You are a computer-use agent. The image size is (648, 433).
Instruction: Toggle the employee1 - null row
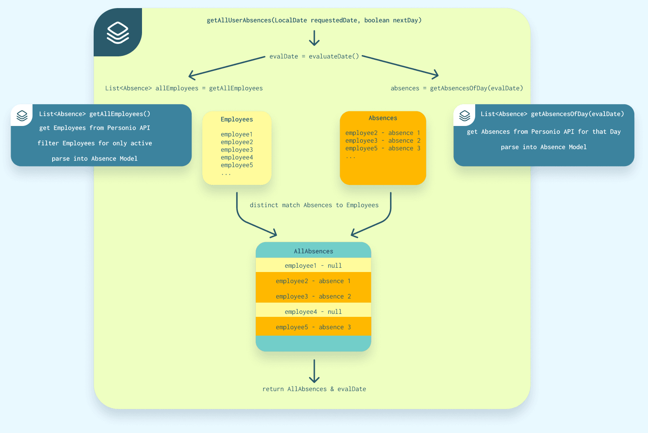314,265
